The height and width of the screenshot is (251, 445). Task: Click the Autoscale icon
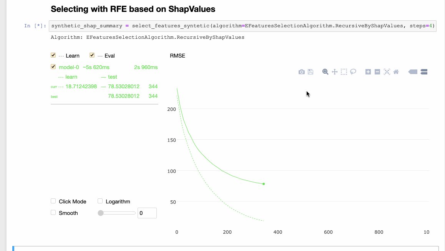pyautogui.click(x=387, y=72)
